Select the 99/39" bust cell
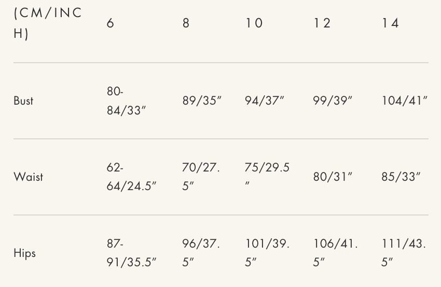441x287 pixels. [333, 101]
